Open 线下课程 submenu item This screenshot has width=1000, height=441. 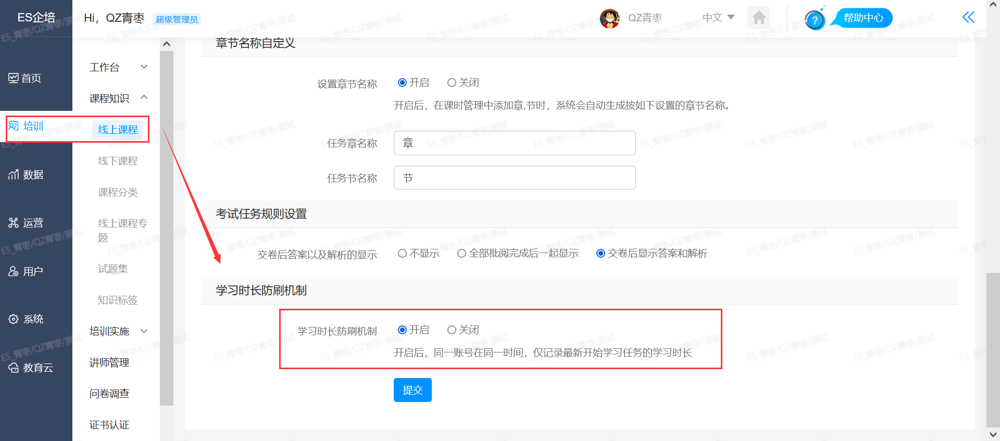(118, 161)
